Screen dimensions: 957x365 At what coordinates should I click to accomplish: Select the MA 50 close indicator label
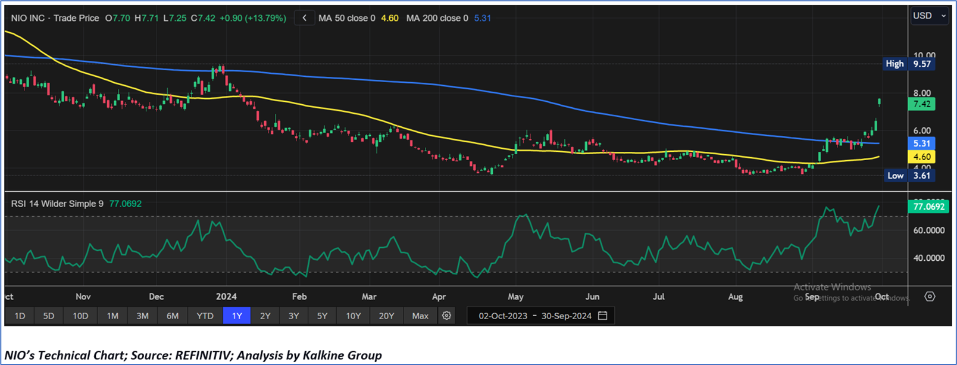347,18
